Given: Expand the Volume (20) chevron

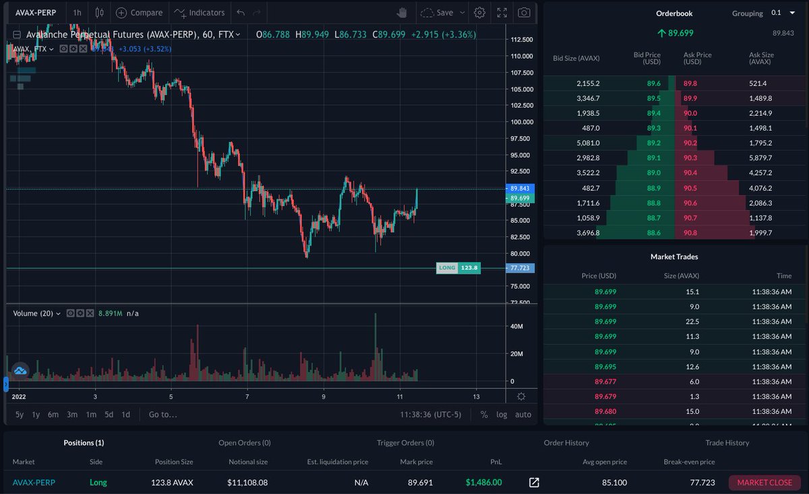Looking at the screenshot, I should (x=58, y=313).
